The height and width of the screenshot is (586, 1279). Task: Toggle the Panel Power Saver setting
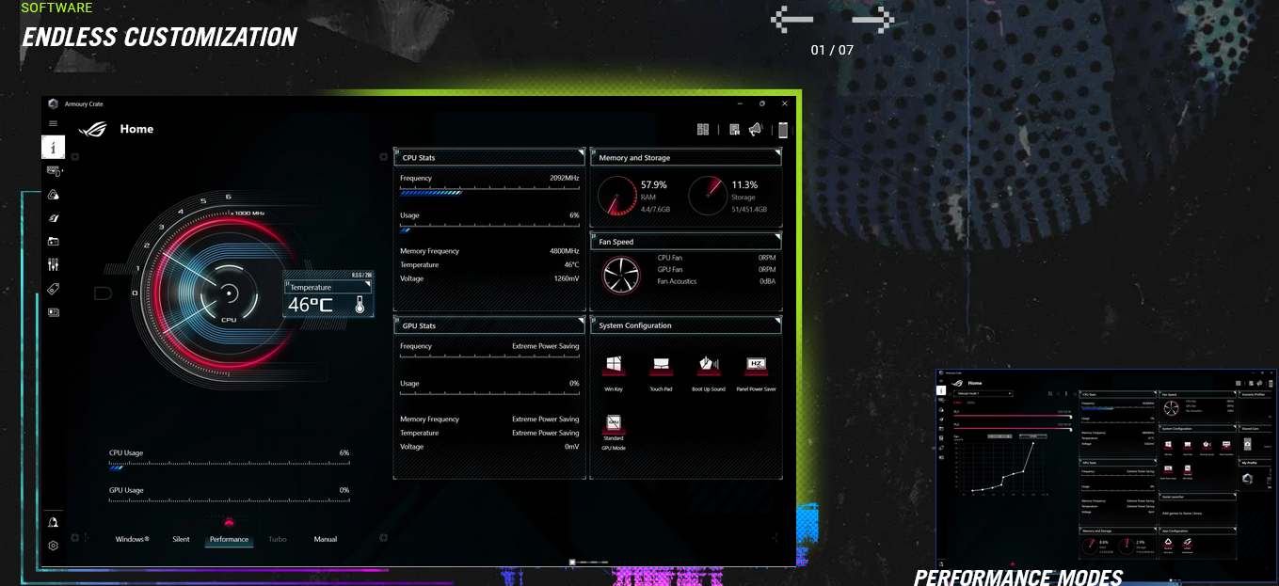tap(757, 367)
